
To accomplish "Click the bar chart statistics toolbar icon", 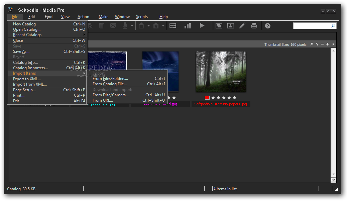I will tap(188, 26).
